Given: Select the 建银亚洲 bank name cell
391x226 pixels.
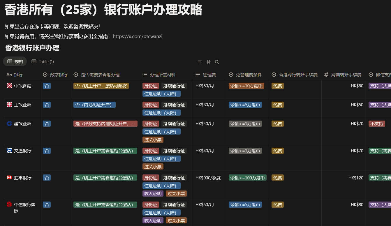Looking at the screenshot, I should point(22,131).
